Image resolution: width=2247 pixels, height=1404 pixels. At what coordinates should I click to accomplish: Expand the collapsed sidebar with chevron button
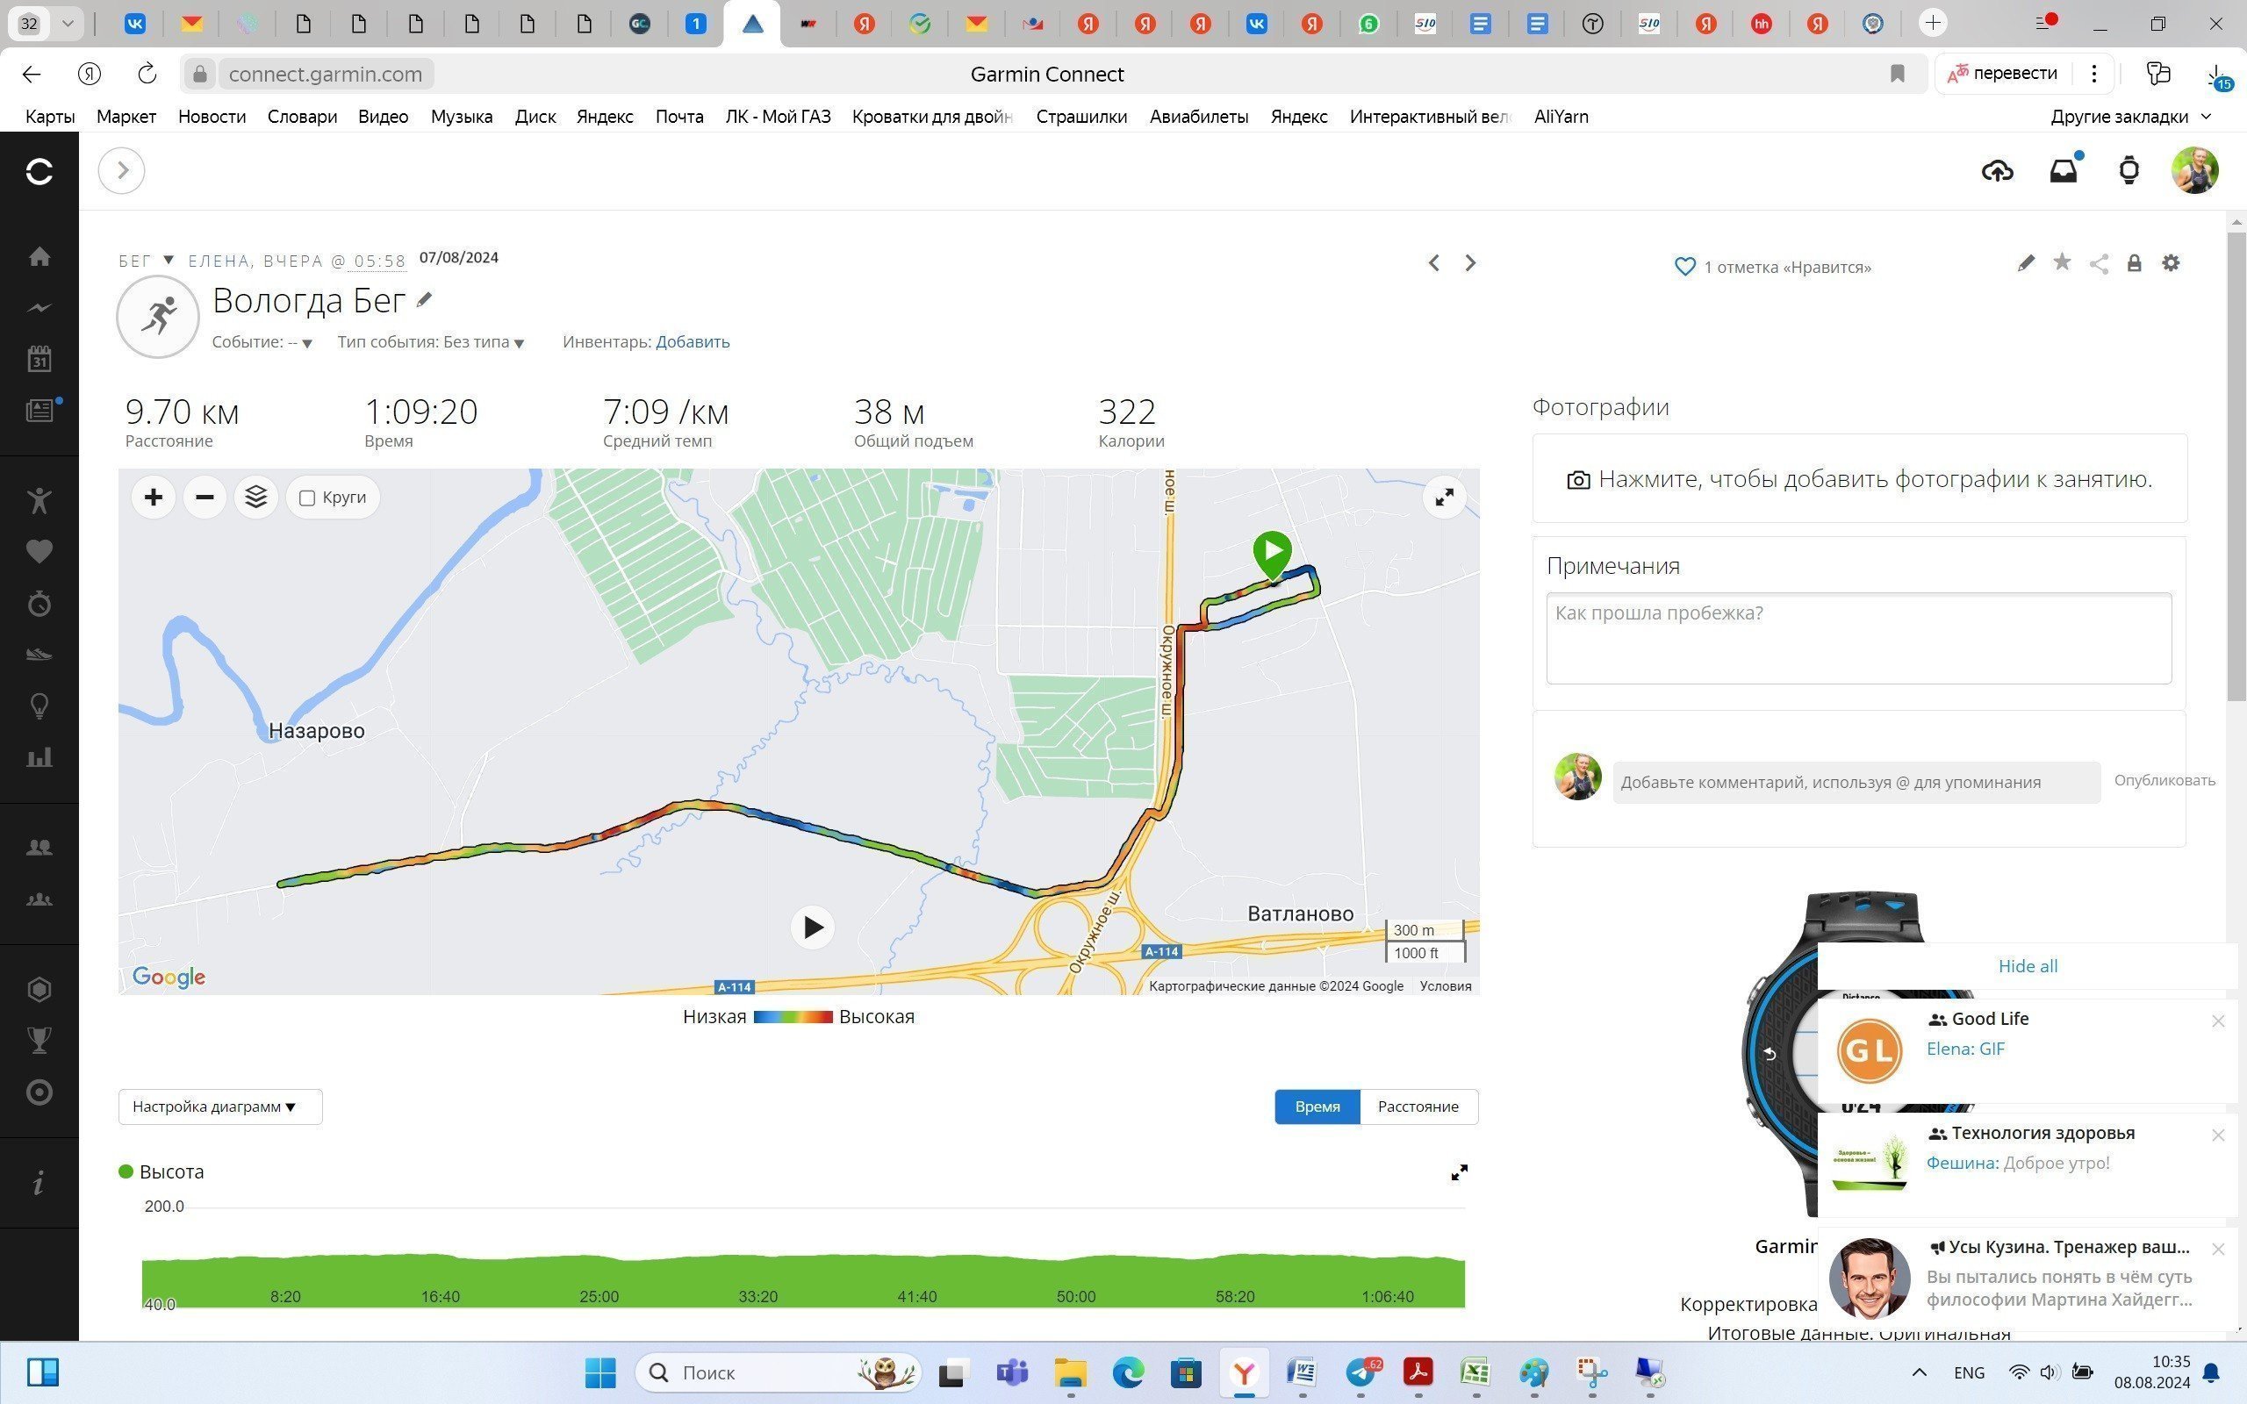(x=122, y=171)
